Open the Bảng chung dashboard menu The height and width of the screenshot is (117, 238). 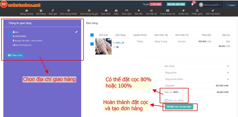[27, 12]
